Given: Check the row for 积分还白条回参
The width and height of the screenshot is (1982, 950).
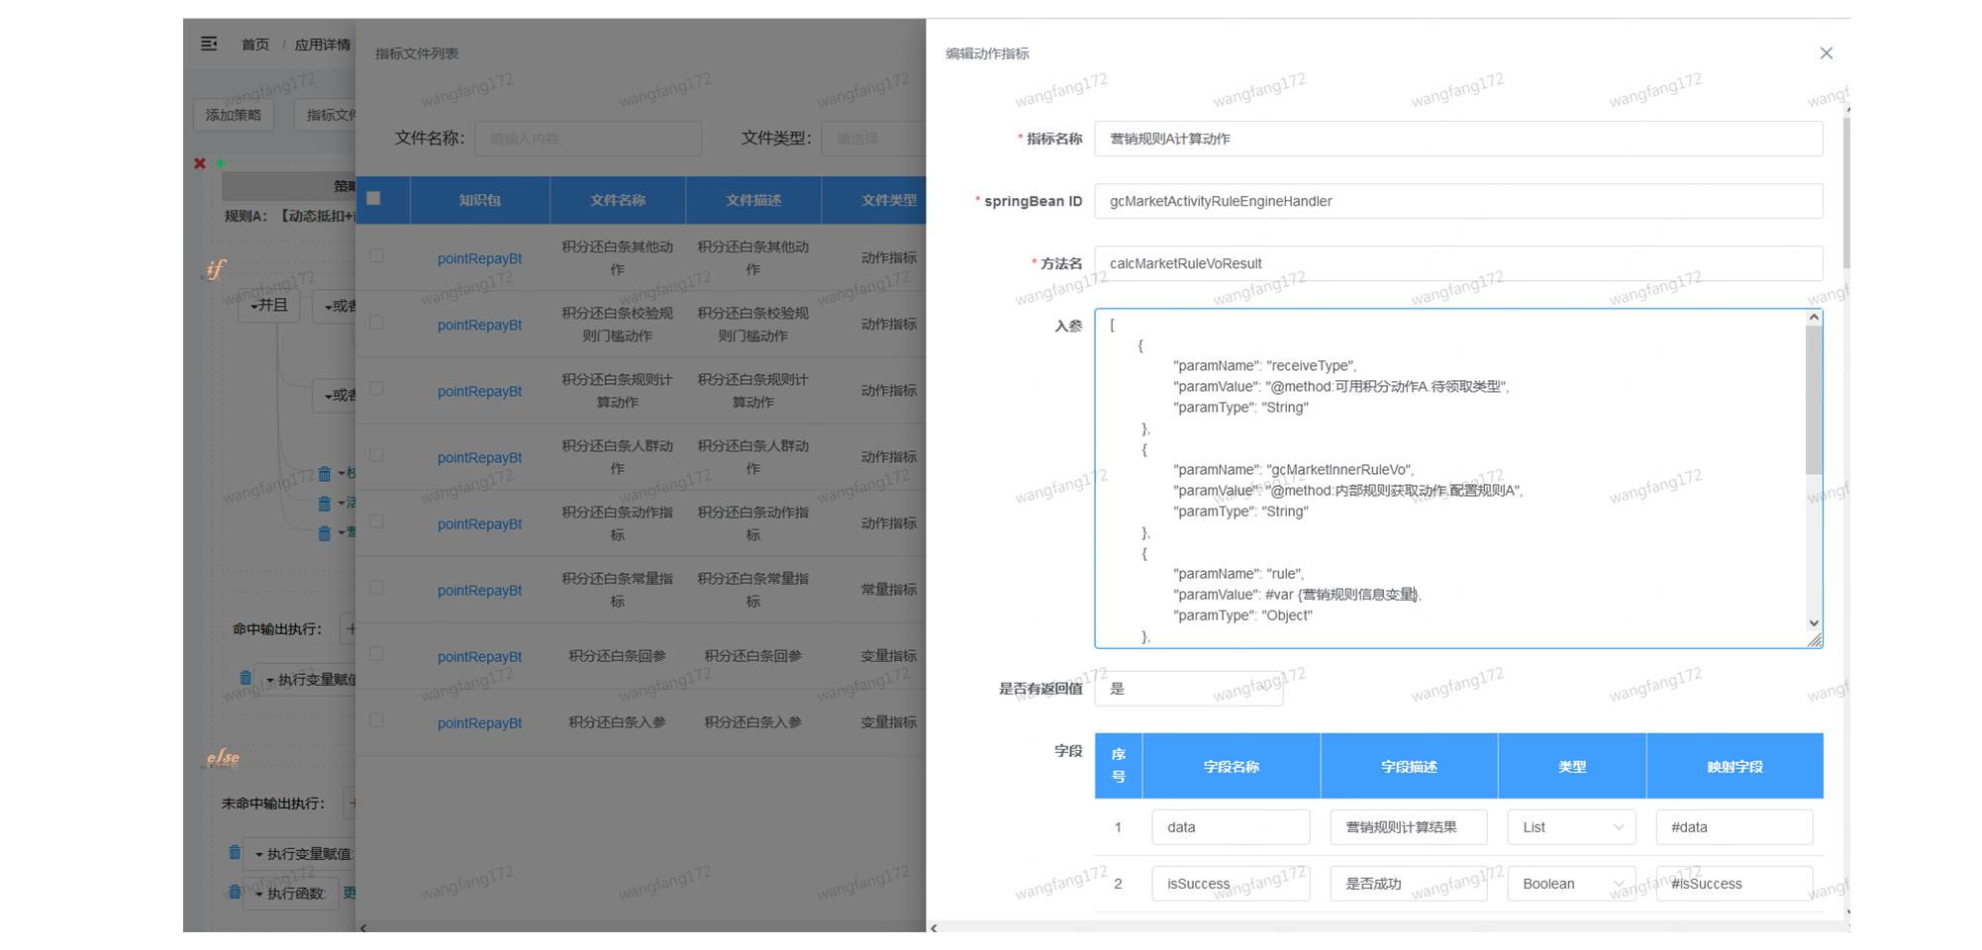Looking at the screenshot, I should point(376,653).
